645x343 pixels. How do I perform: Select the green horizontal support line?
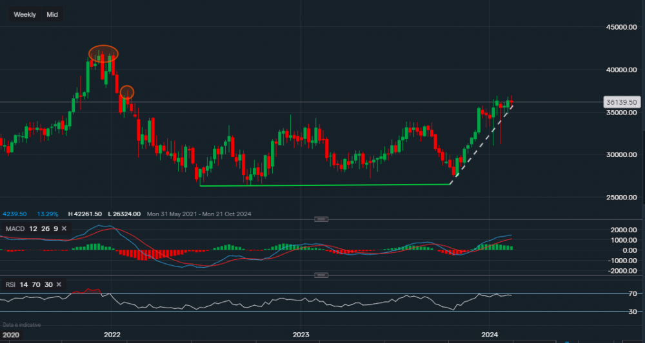[x=322, y=185]
